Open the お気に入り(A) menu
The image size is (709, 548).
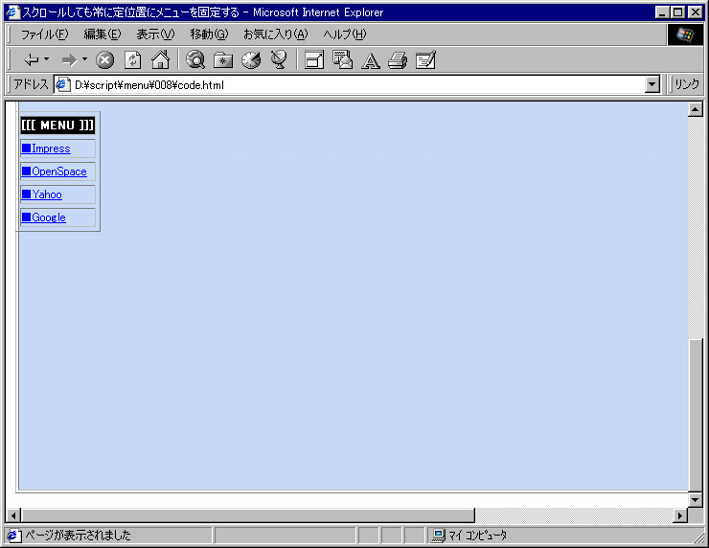coord(274,34)
